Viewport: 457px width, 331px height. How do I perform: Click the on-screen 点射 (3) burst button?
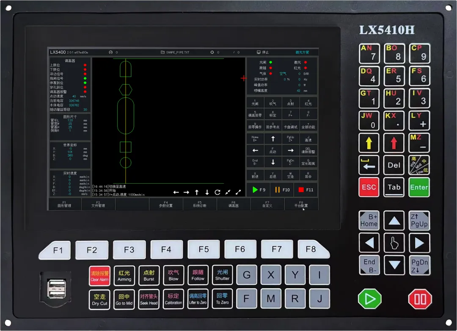(291, 102)
